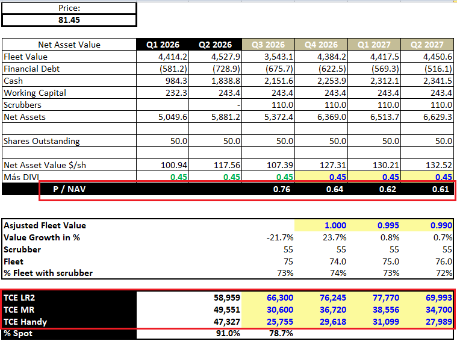This screenshot has height=344, width=457.
Task: Click the TCE LR2 row label
Action: coord(69,298)
